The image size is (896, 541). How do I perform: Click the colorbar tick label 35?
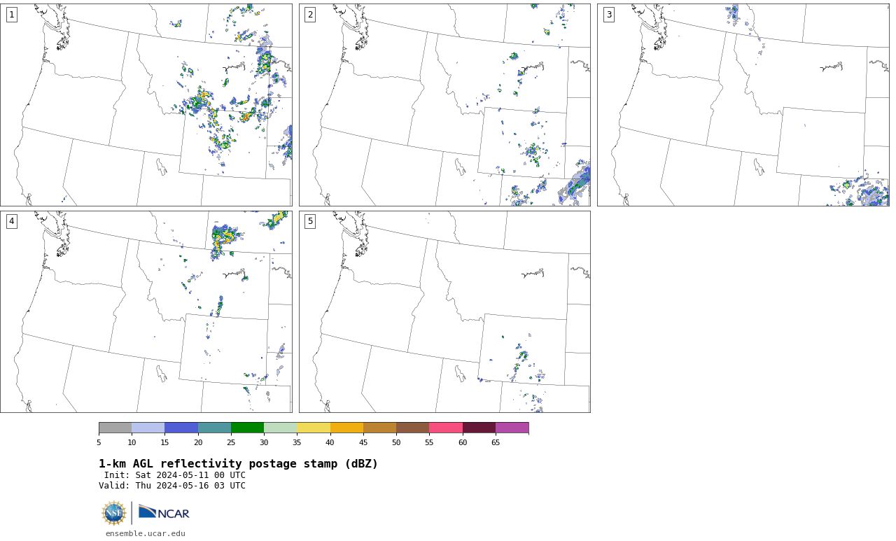297,442
